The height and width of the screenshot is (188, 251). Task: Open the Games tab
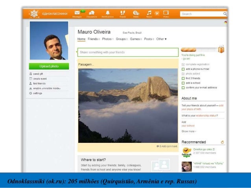tap(136, 39)
